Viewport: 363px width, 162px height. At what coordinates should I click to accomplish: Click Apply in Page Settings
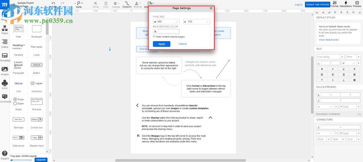click(x=162, y=44)
